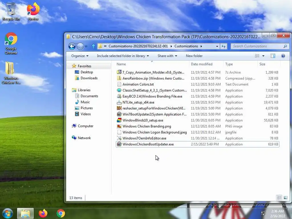Open the Pictures library

click(86, 108)
